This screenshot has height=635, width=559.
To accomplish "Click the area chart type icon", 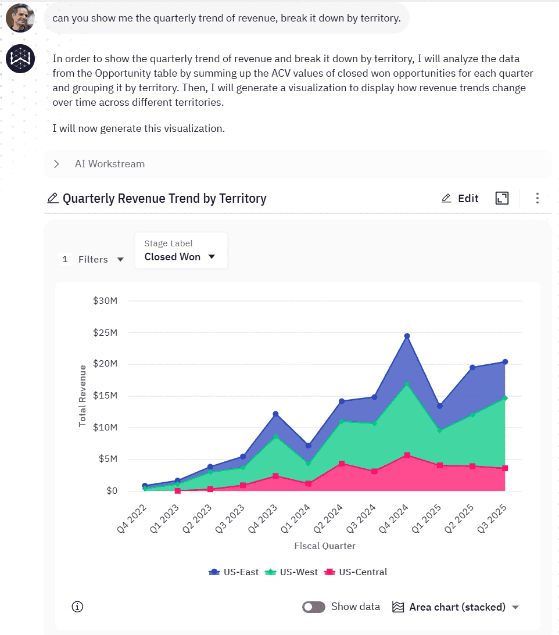I will (399, 607).
